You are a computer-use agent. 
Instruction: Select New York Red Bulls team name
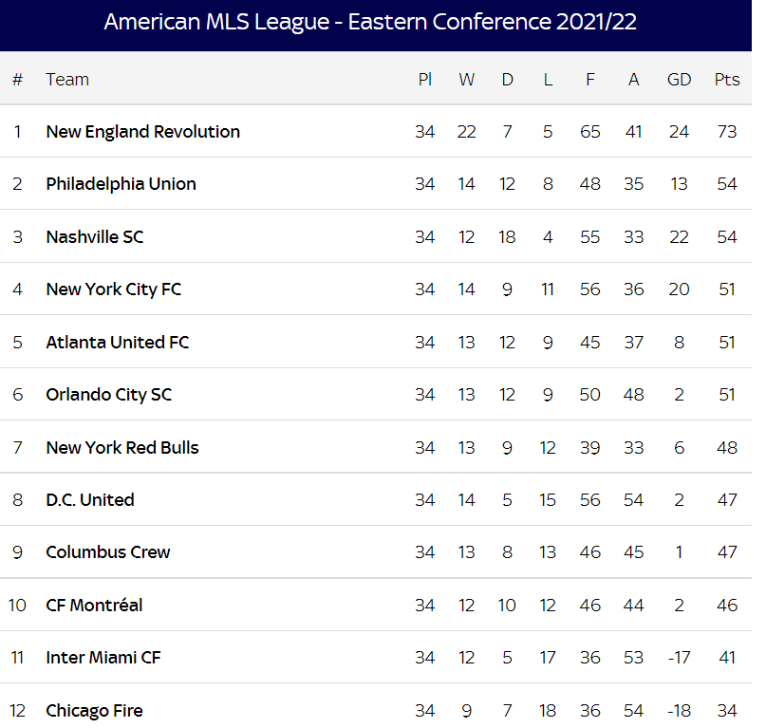point(122,447)
